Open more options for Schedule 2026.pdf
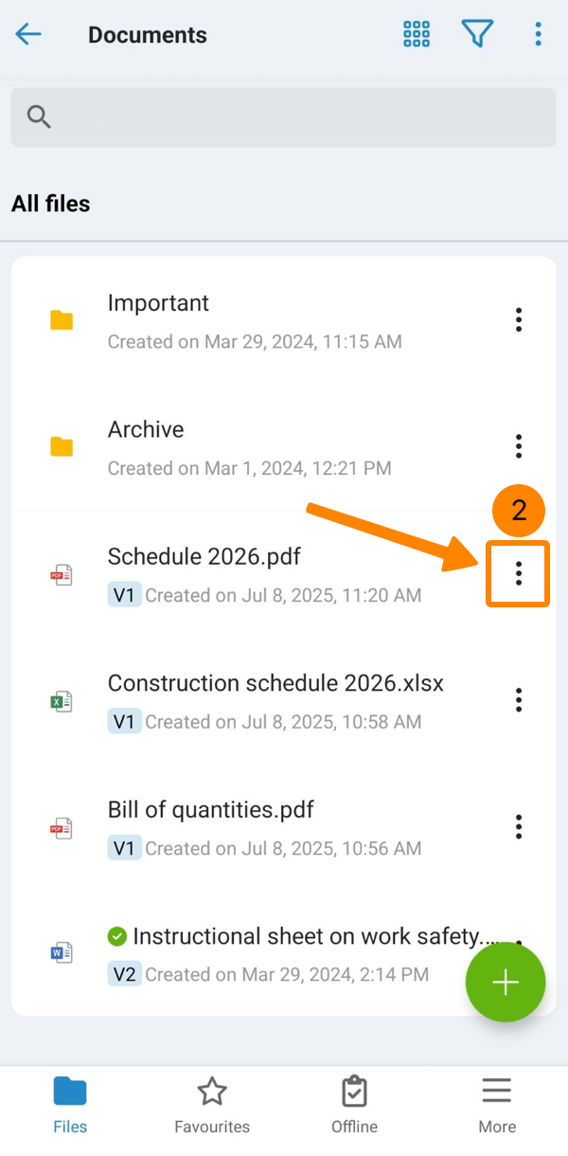 click(519, 573)
